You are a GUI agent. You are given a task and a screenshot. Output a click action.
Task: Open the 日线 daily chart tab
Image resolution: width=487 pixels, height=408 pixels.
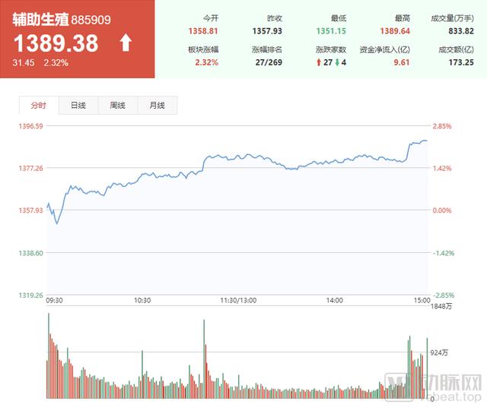pos(78,106)
